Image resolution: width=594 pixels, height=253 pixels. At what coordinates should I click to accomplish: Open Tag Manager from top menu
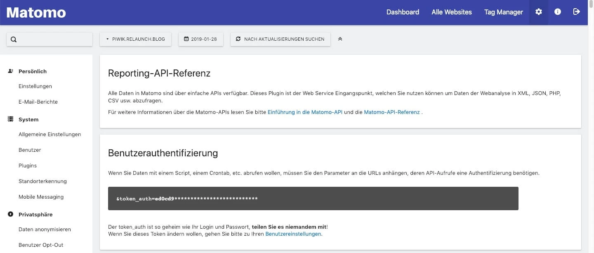point(503,12)
